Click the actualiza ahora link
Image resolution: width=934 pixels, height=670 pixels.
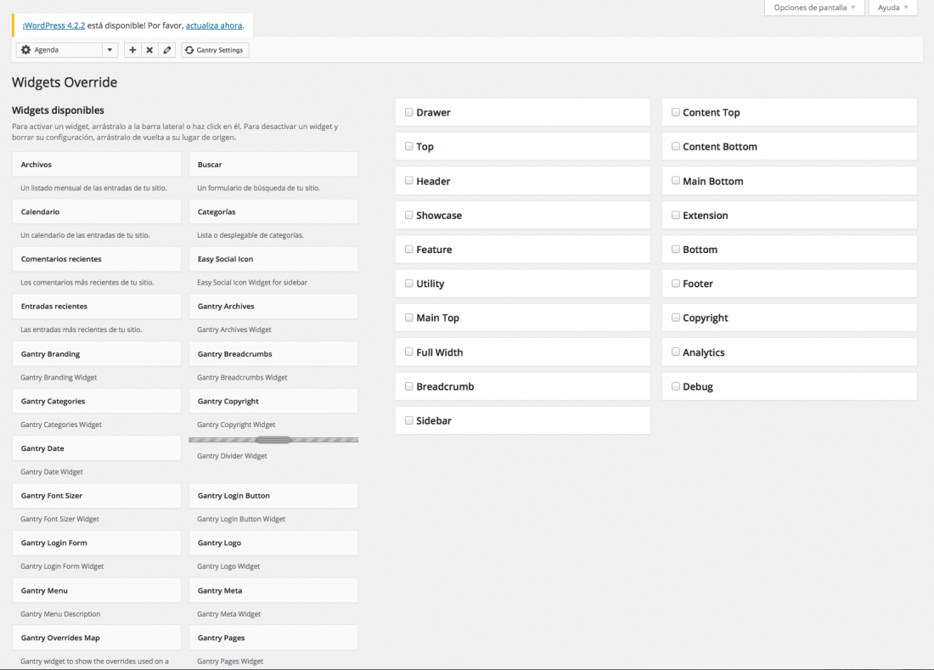tap(214, 25)
